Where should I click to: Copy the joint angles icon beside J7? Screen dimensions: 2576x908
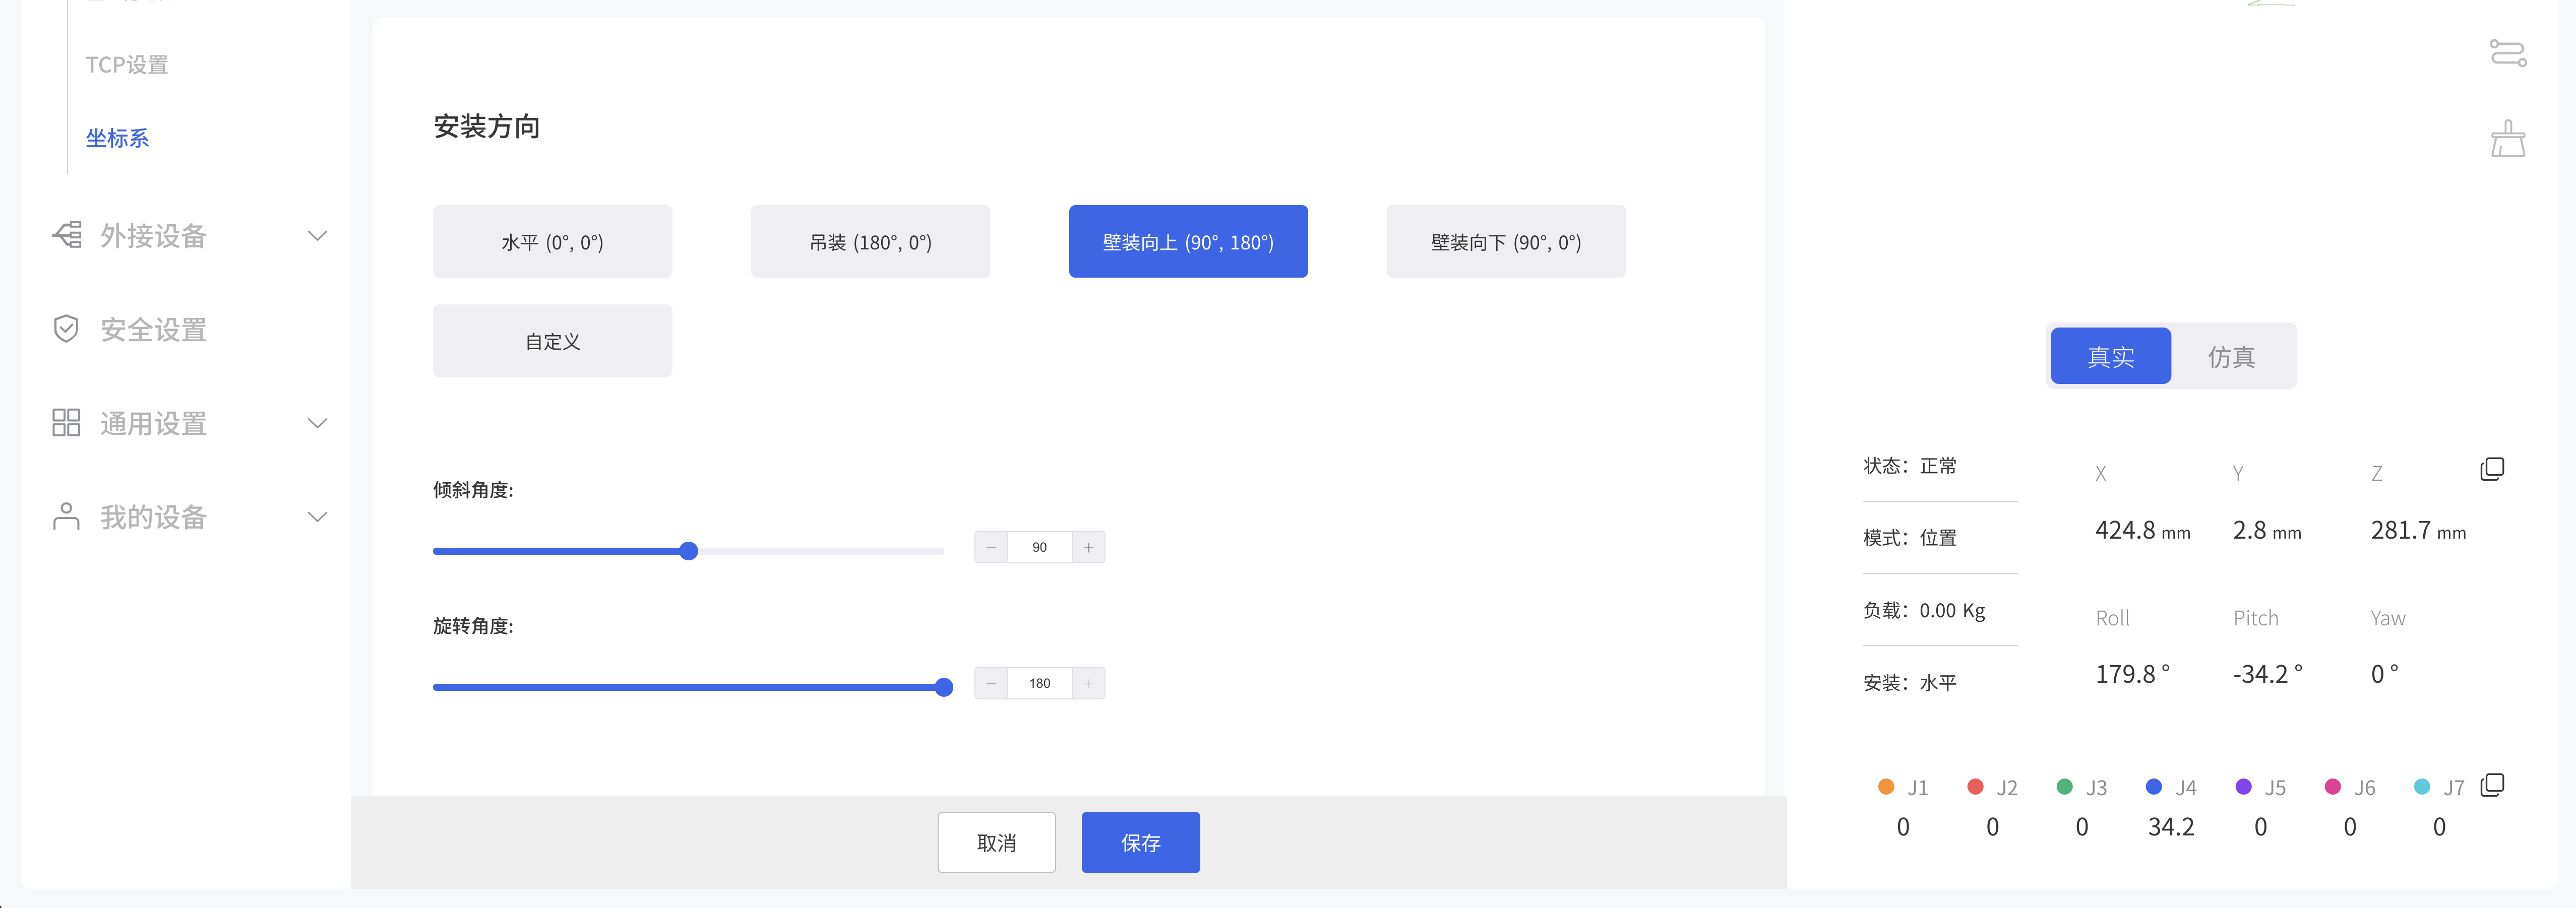[x=2492, y=785]
